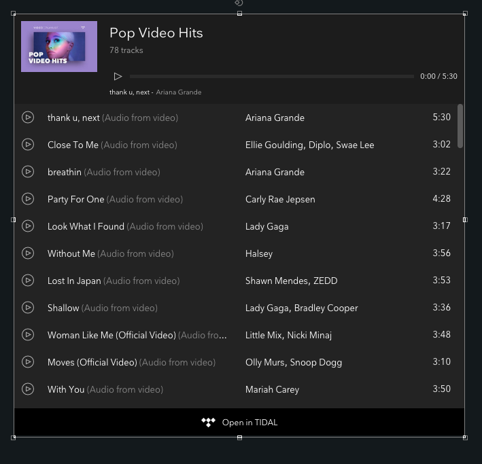The width and height of the screenshot is (482, 464).
Task: Click artist Lady Gaga, Bradley Cooper
Action: tap(302, 308)
